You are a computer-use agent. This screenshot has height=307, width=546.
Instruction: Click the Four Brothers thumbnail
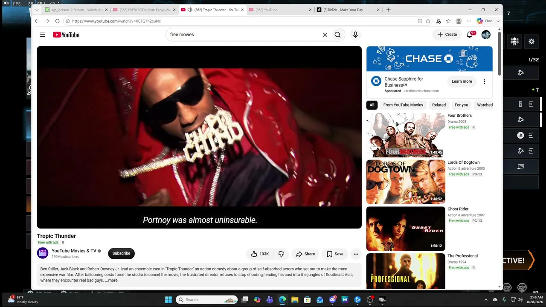click(406, 135)
